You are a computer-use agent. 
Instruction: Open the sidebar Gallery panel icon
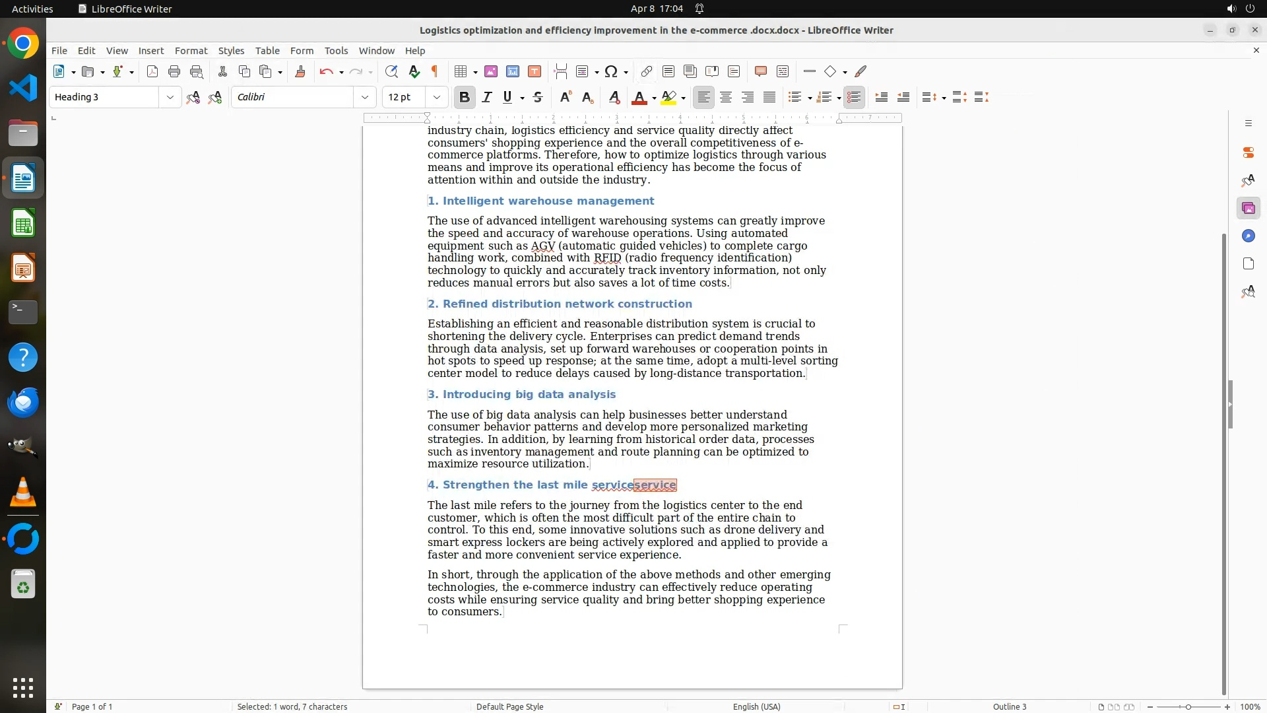point(1248,209)
